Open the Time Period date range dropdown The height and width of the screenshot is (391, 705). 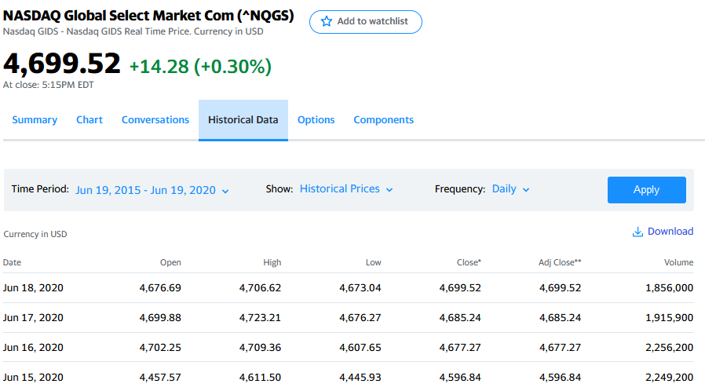coord(152,190)
